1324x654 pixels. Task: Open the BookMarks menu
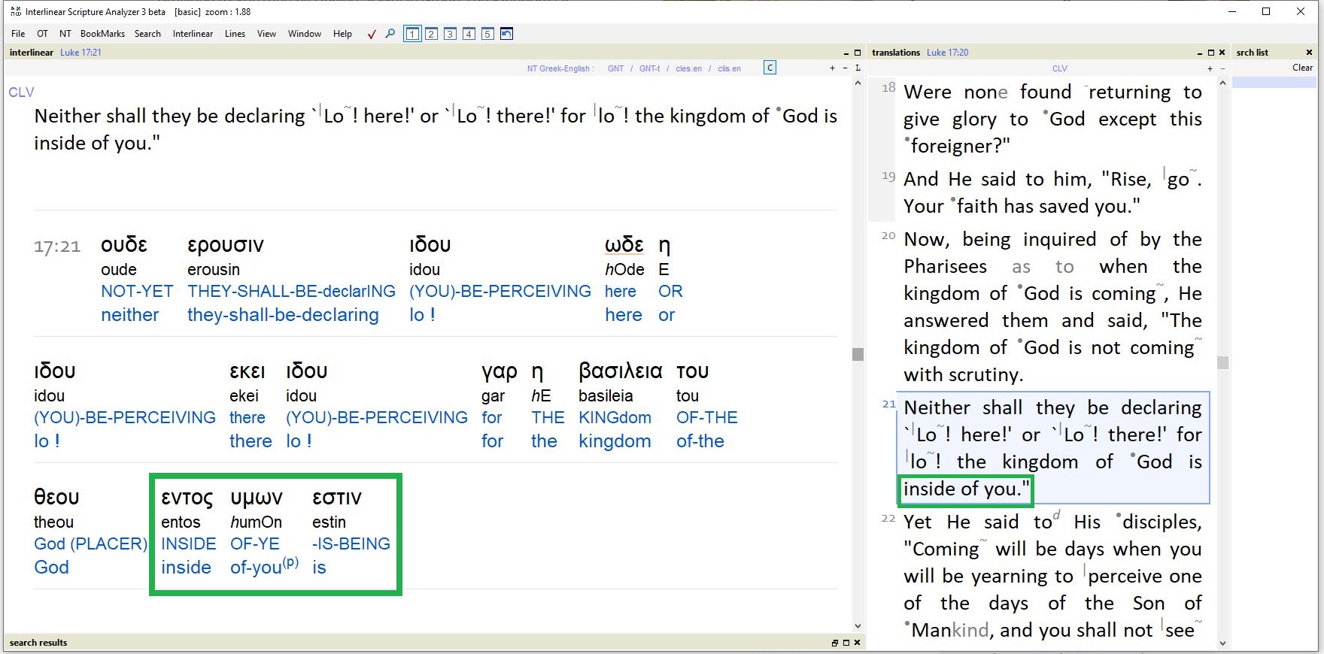tap(102, 34)
